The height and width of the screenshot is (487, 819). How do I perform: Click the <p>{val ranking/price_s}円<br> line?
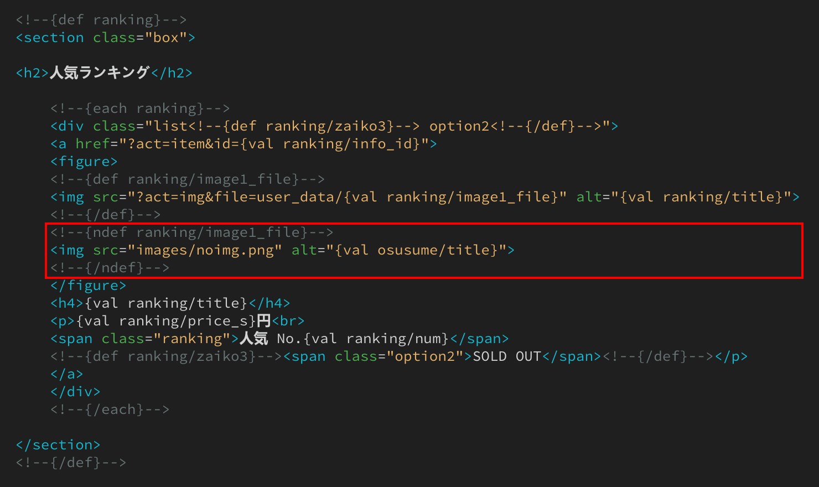pyautogui.click(x=178, y=321)
